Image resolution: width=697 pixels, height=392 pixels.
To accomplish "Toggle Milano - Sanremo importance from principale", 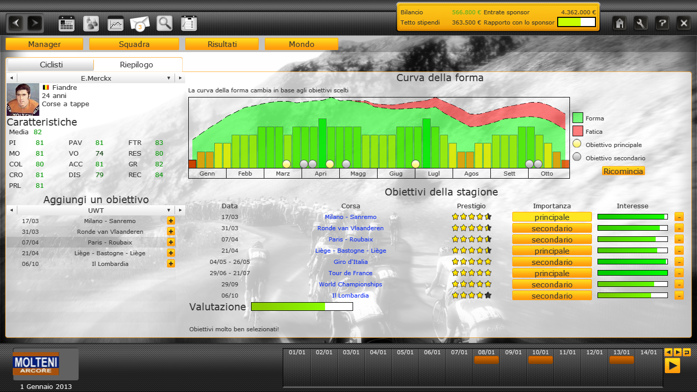I will (552, 217).
